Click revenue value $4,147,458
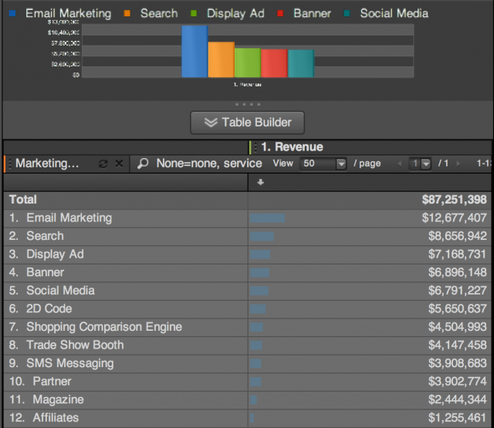Image resolution: width=494 pixels, height=428 pixels. pyautogui.click(x=458, y=345)
